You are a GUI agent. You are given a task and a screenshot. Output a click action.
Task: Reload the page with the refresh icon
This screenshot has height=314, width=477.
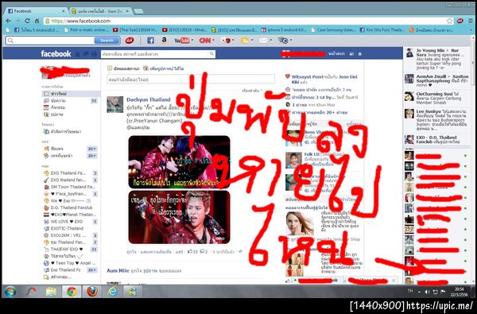click(x=27, y=21)
